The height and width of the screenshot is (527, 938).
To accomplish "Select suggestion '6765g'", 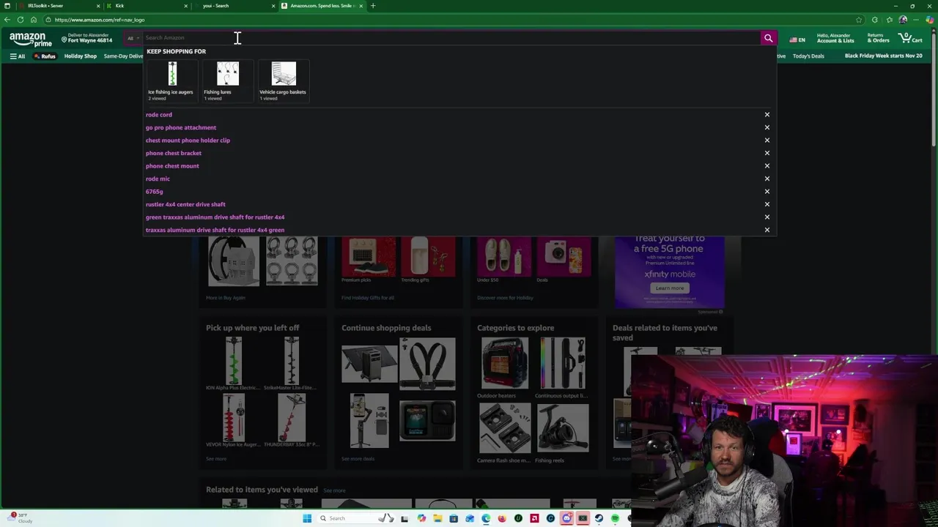I will pyautogui.click(x=155, y=192).
